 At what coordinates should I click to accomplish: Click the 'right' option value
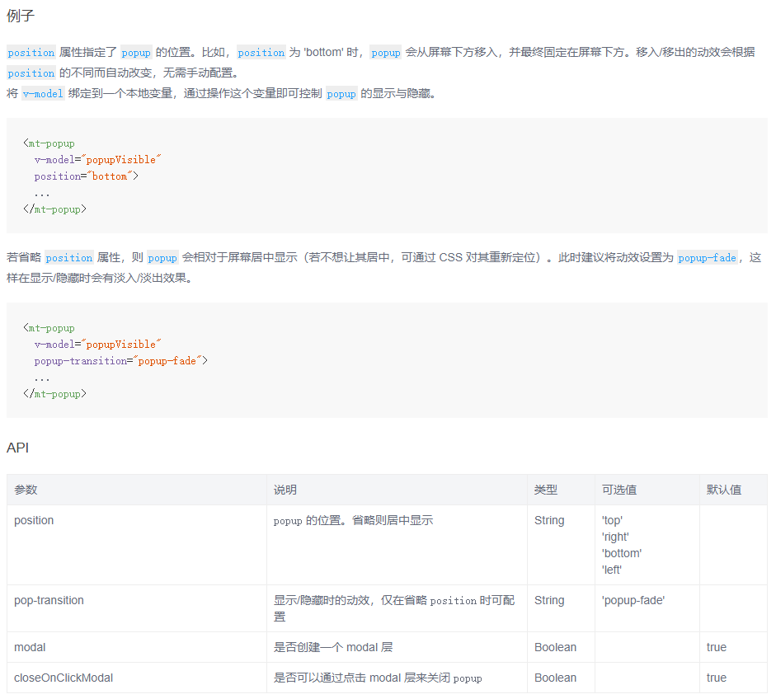pyautogui.click(x=615, y=537)
